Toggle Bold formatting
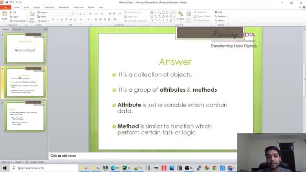The width and height of the screenshot is (306, 172). pyautogui.click(x=53, y=20)
